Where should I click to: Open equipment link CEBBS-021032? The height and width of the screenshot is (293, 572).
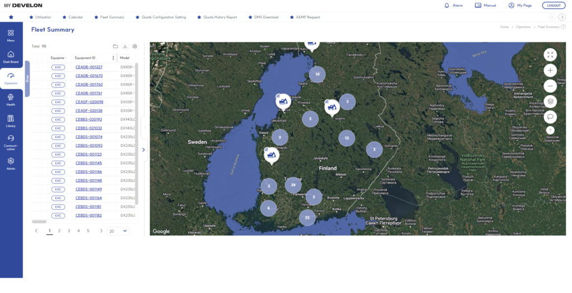(x=89, y=128)
